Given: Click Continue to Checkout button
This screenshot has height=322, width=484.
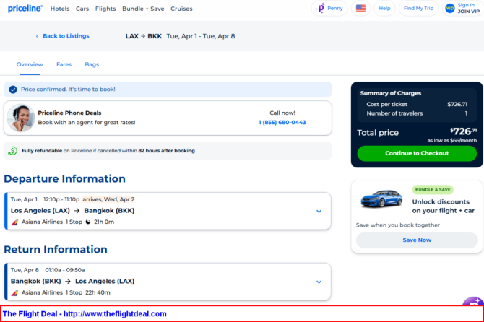Looking at the screenshot, I should point(417,153).
